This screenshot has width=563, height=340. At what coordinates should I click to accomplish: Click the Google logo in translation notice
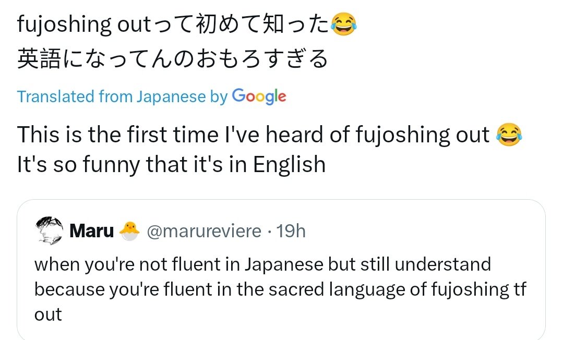coord(259,96)
